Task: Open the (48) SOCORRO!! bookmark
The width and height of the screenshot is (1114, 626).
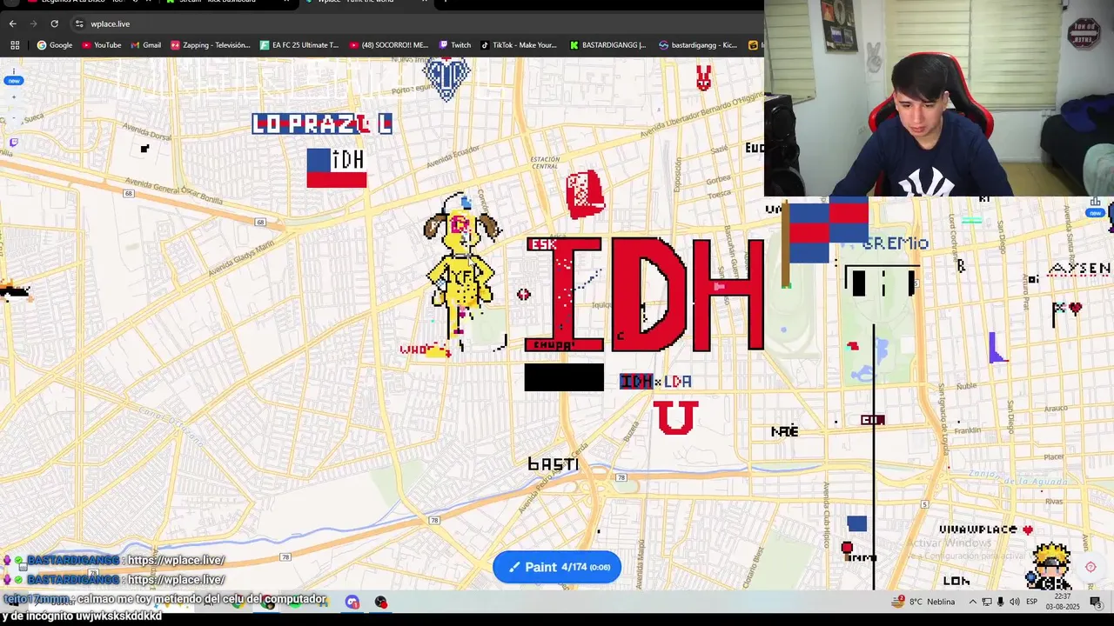Action: point(388,45)
